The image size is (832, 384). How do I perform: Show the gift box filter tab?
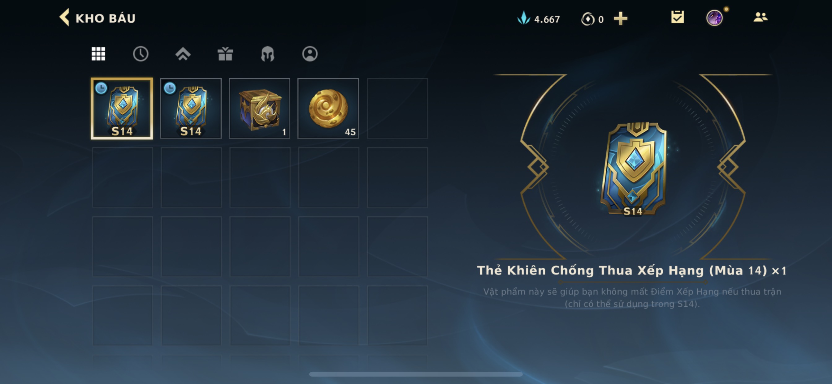point(225,54)
